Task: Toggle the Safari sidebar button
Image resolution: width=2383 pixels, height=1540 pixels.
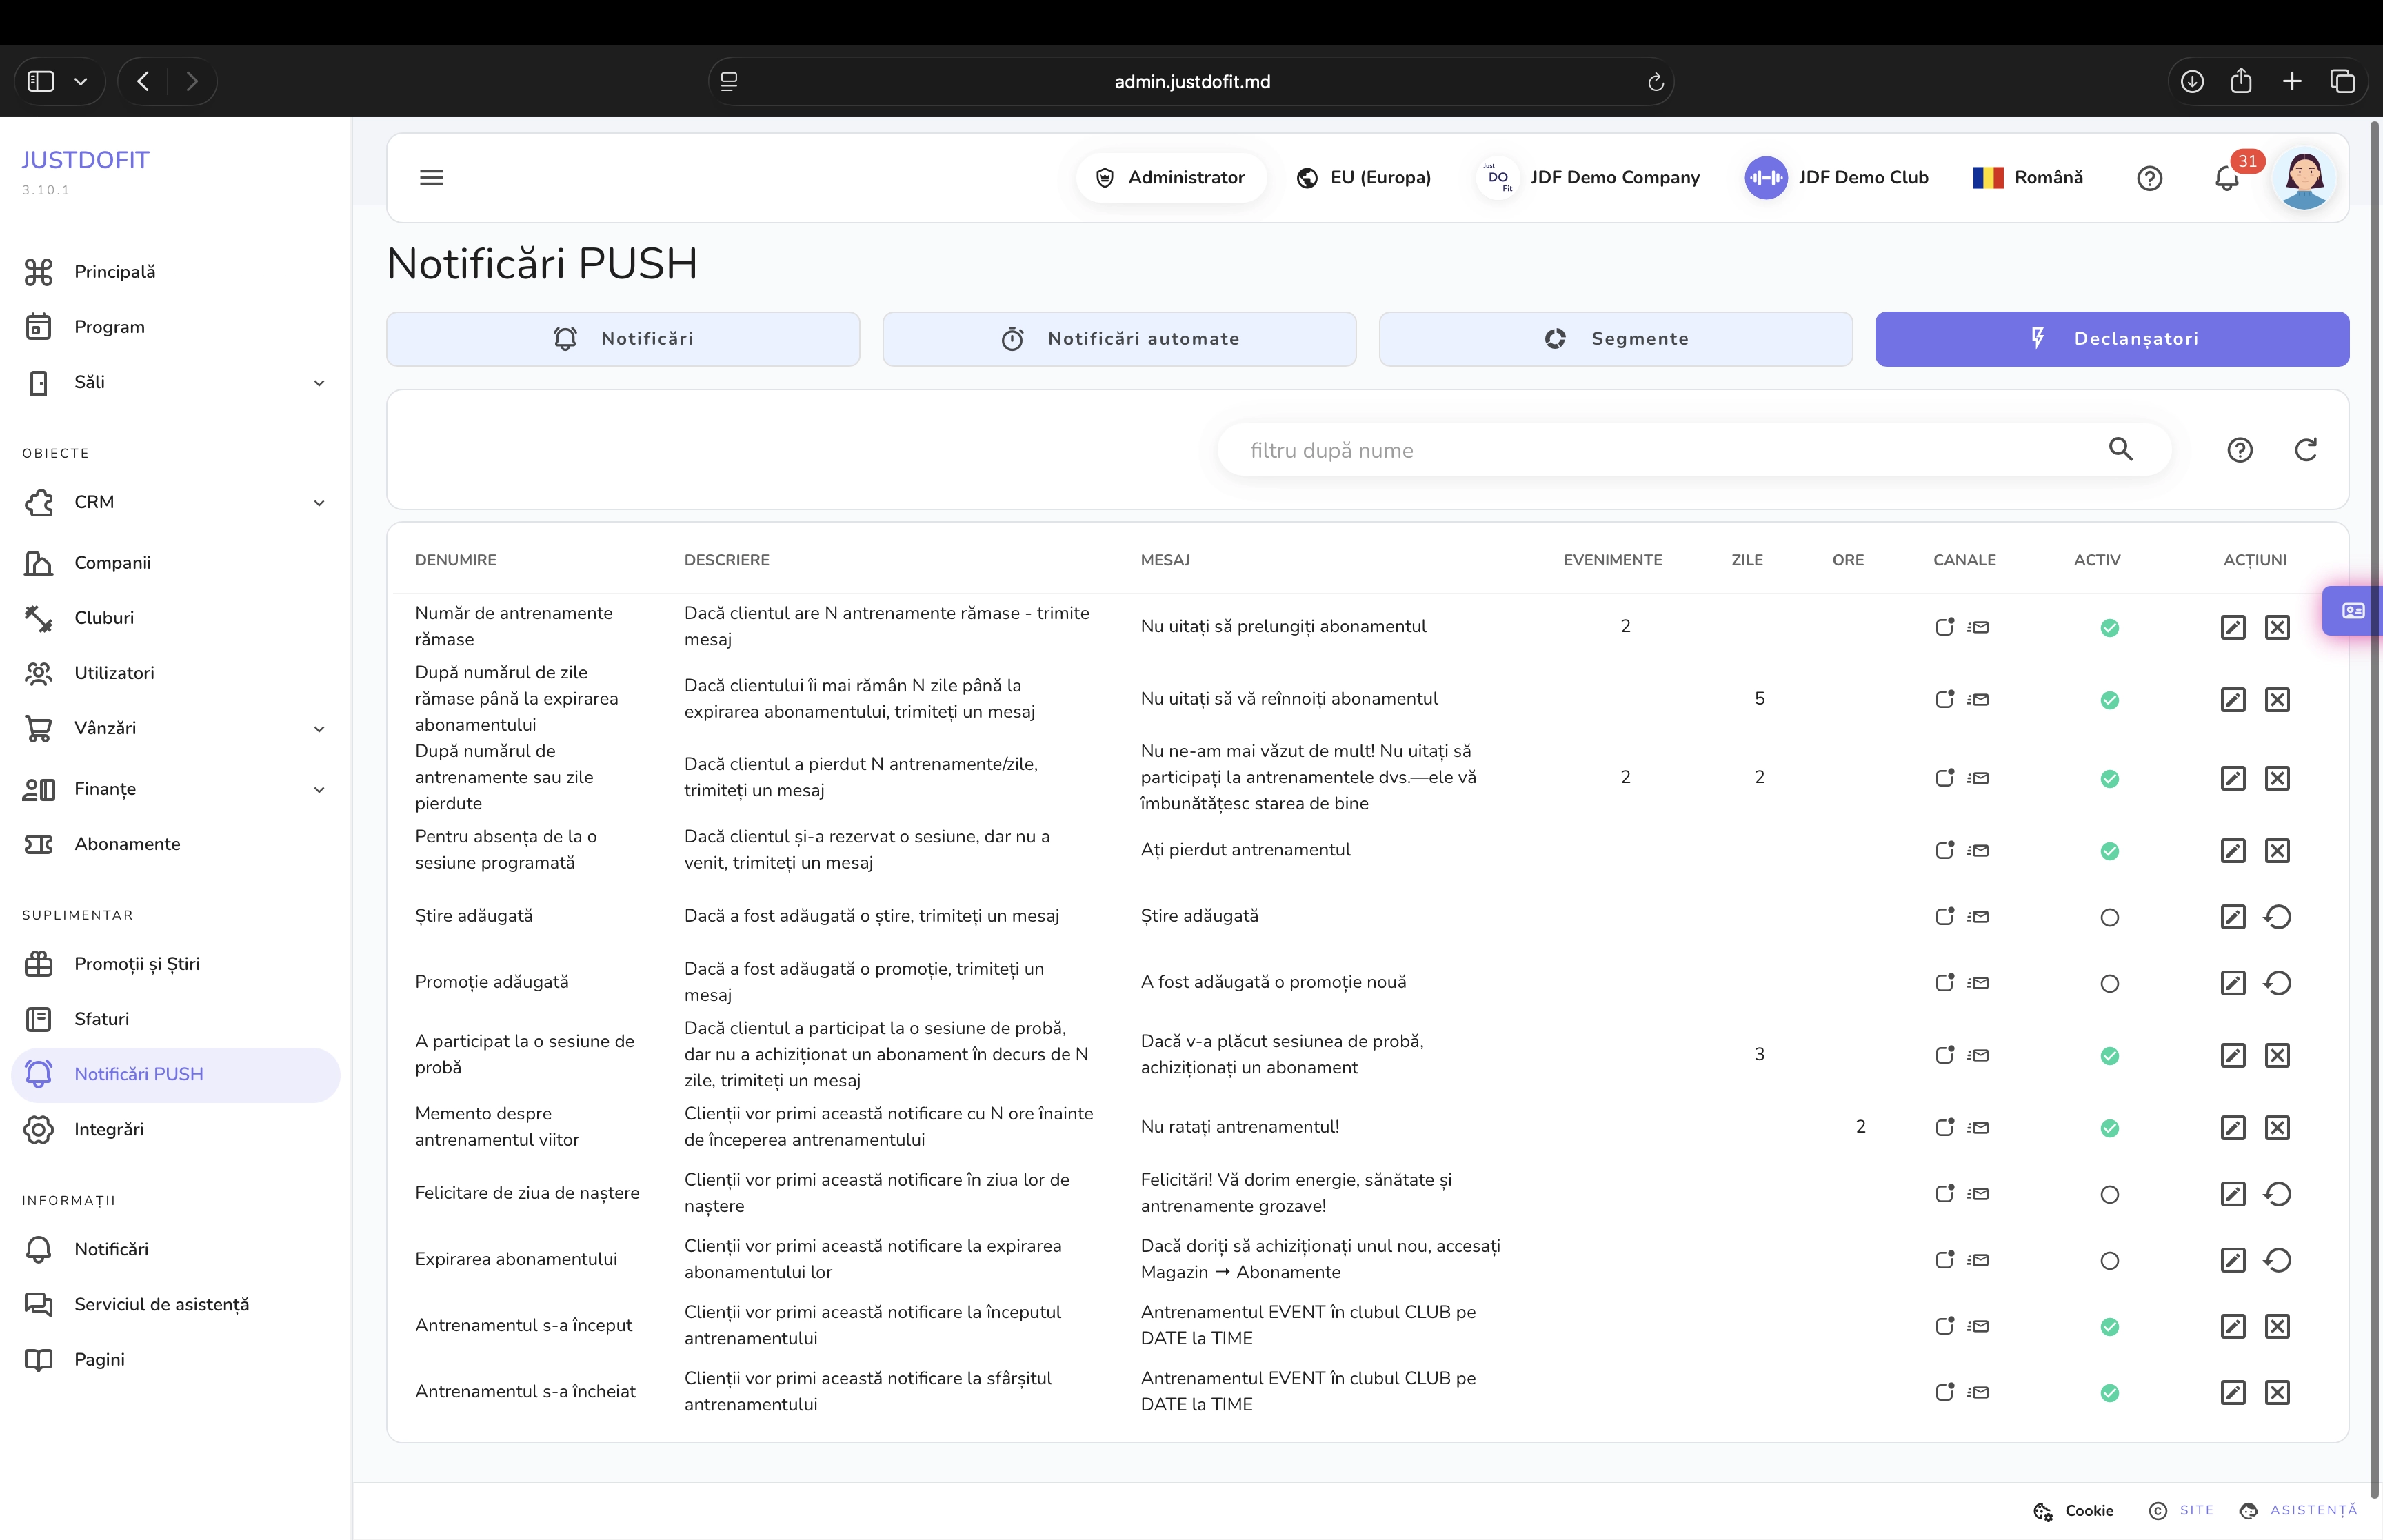Action: click(41, 81)
